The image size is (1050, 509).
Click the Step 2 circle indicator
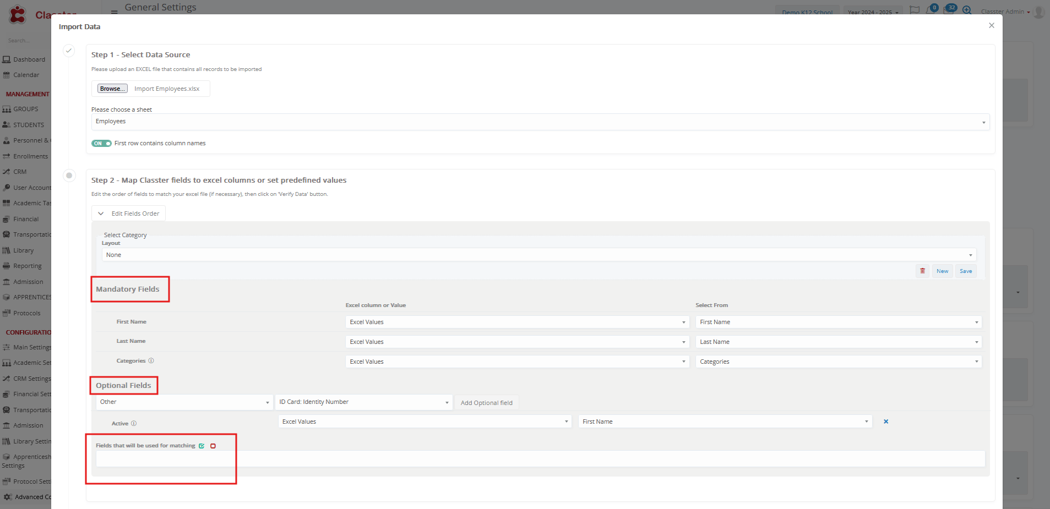pyautogui.click(x=69, y=176)
